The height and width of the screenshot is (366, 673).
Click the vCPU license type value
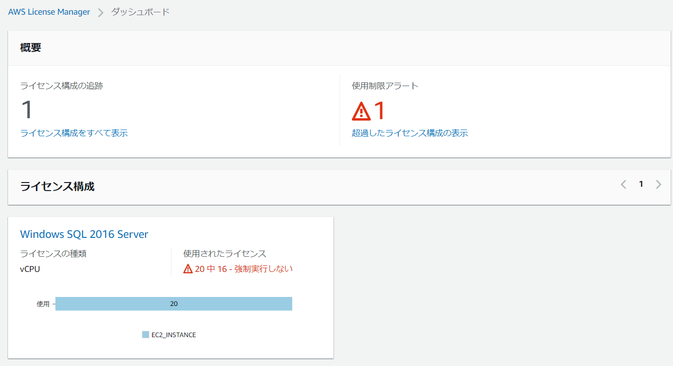coord(30,269)
